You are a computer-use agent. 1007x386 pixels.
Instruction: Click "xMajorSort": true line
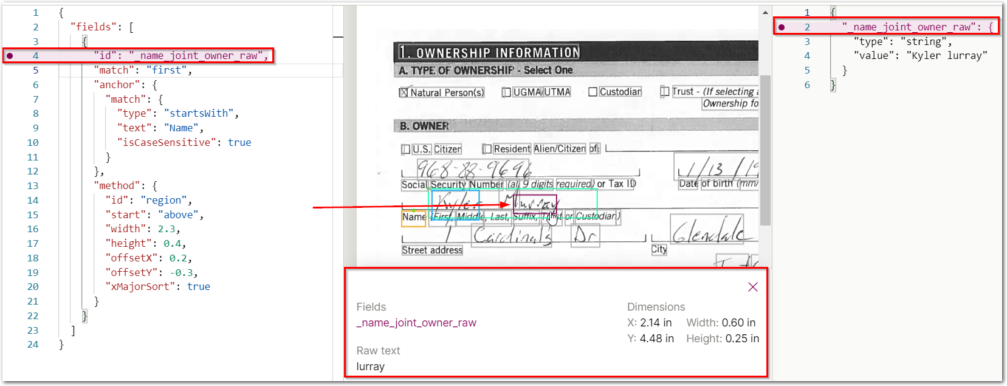tap(157, 286)
